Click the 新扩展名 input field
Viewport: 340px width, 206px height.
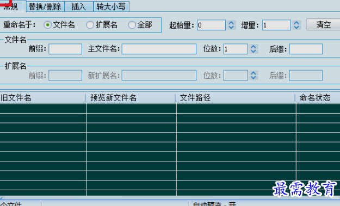159,76
